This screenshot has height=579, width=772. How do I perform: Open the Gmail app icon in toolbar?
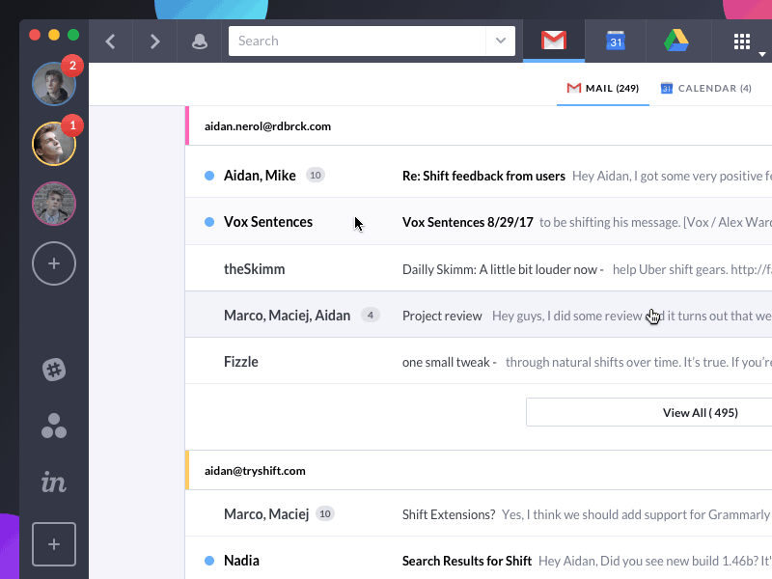pos(554,41)
